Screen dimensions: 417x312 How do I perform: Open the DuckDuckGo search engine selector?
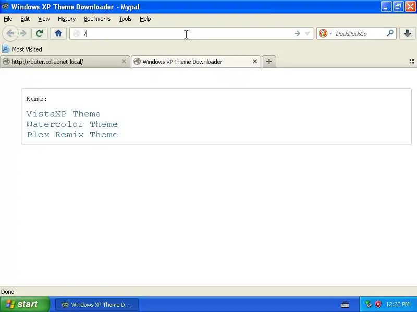point(325,33)
